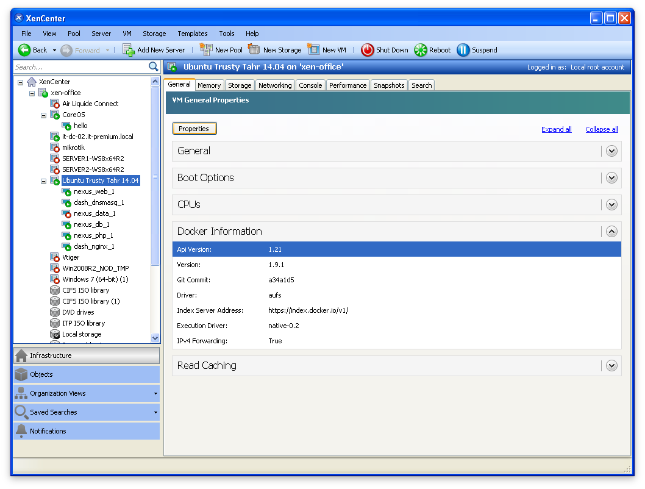Click the Infrastructure house icon
The height and width of the screenshot is (489, 645).
click(21, 355)
